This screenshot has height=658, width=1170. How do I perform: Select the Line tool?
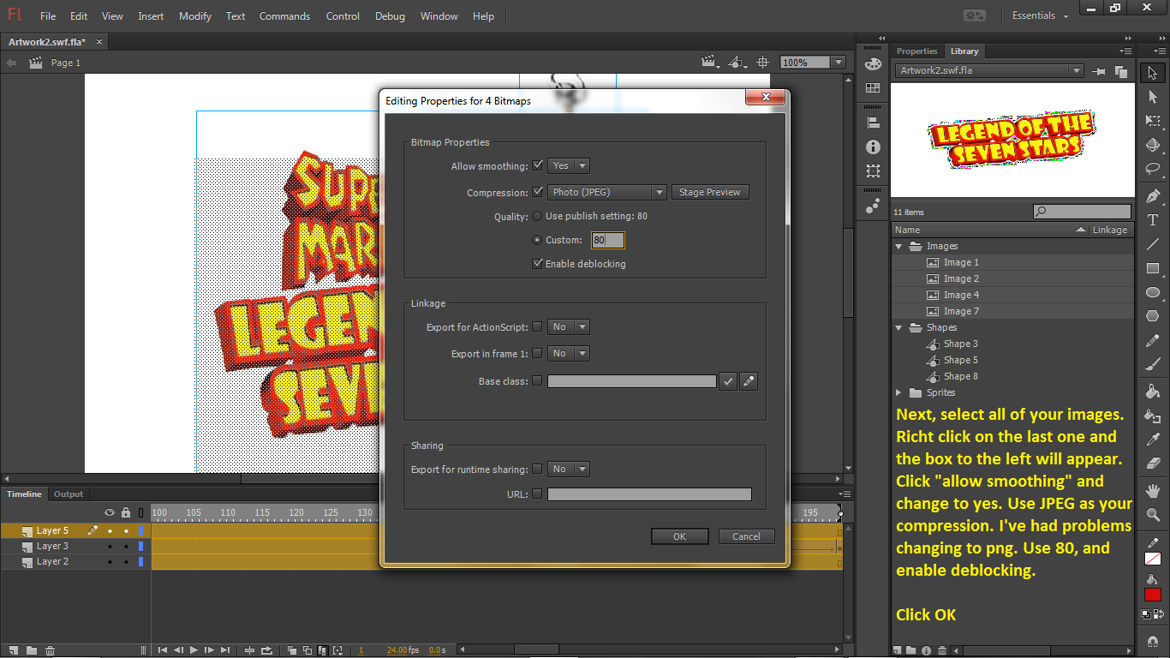coord(1153,244)
